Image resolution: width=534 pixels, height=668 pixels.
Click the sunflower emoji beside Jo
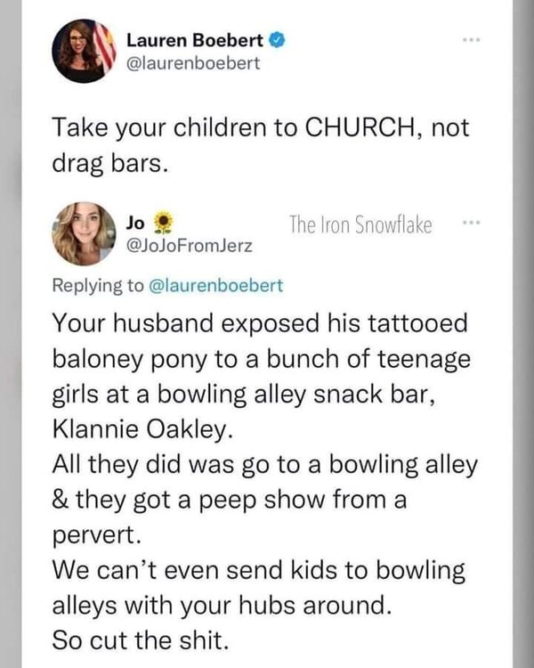coord(162,222)
